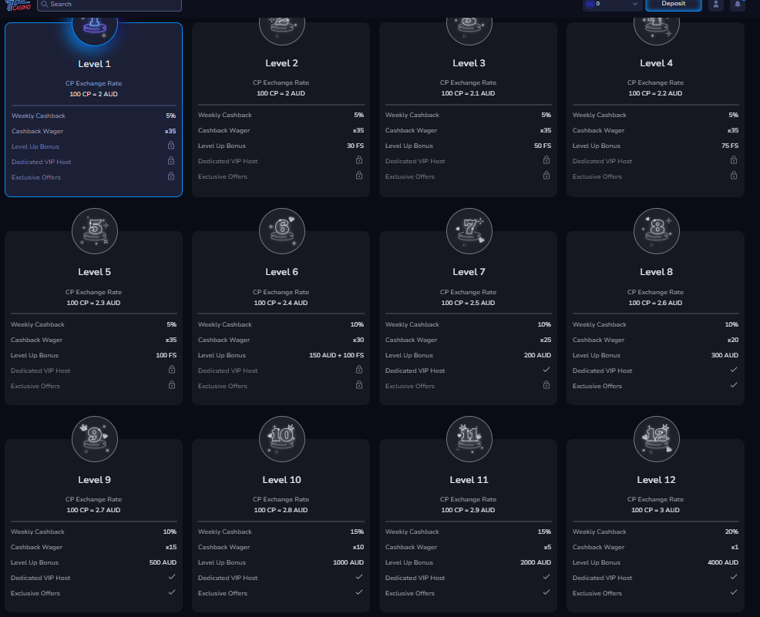Click the Level 11 title text
Screen dimensions: 760x617
coord(469,480)
